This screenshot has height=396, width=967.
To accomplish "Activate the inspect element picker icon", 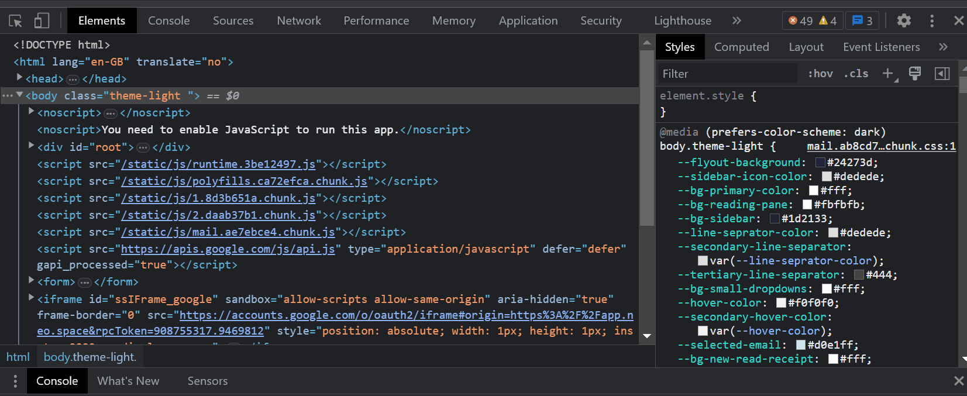I will click(16, 21).
